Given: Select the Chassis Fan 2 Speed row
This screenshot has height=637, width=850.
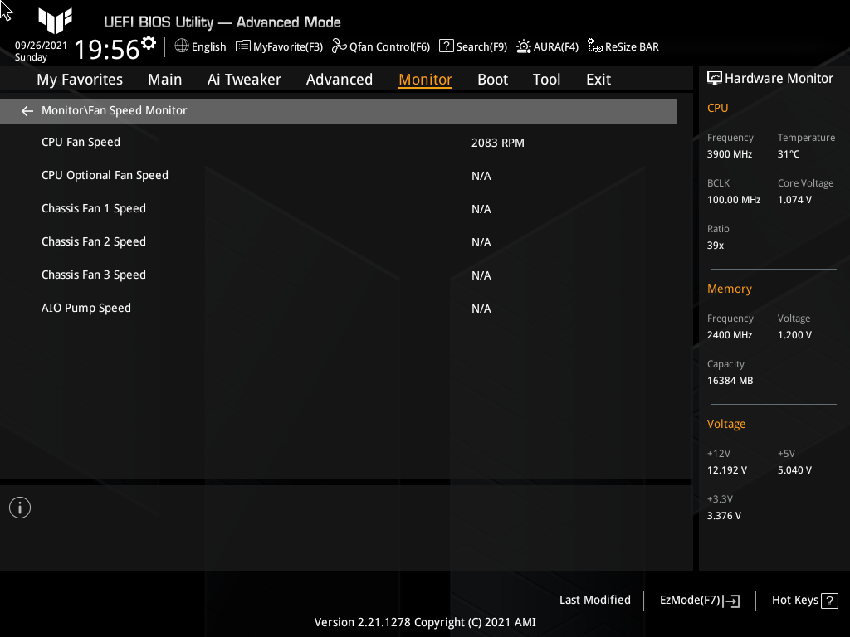Looking at the screenshot, I should [93, 241].
